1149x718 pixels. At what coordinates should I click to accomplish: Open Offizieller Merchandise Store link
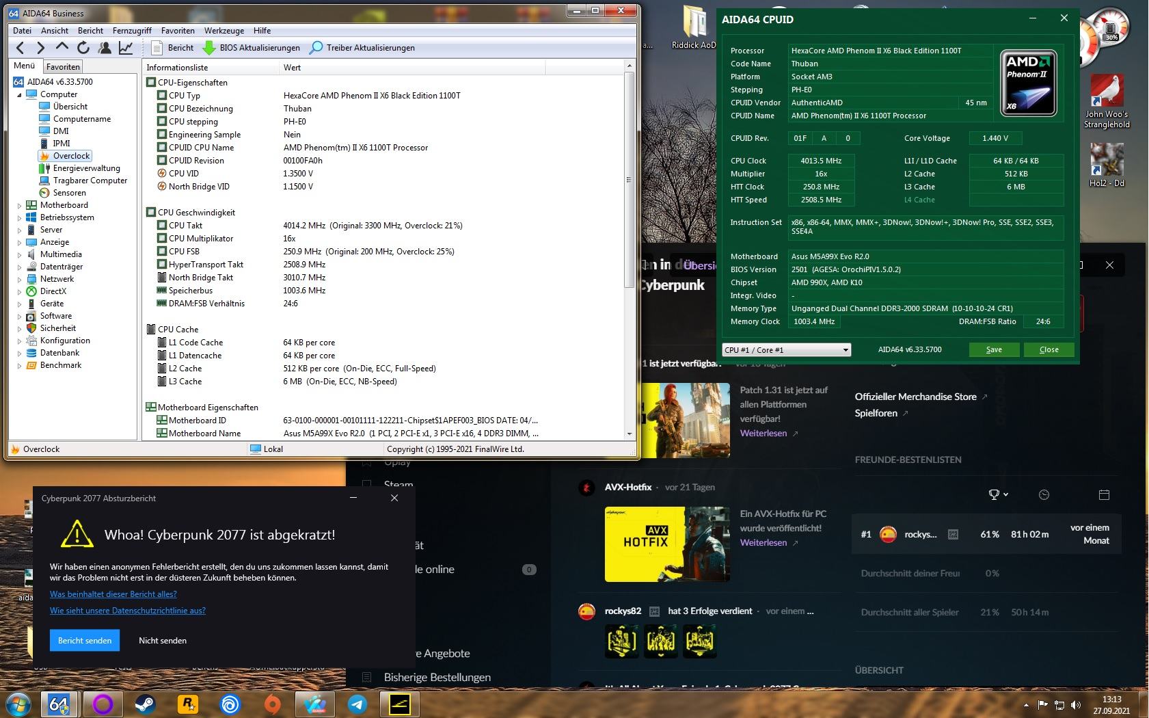click(916, 397)
